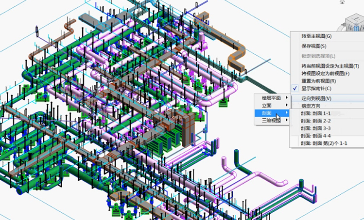The width and height of the screenshot is (364, 220).
Task: Select 重置为前视图(R) option
Action: 319,81
